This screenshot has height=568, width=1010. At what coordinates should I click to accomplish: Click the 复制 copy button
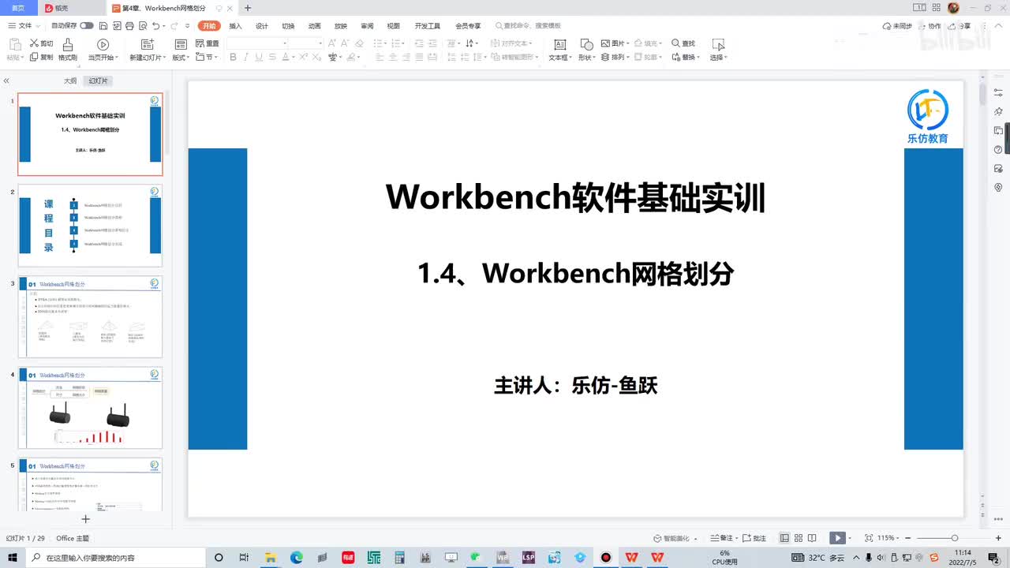tap(42, 57)
